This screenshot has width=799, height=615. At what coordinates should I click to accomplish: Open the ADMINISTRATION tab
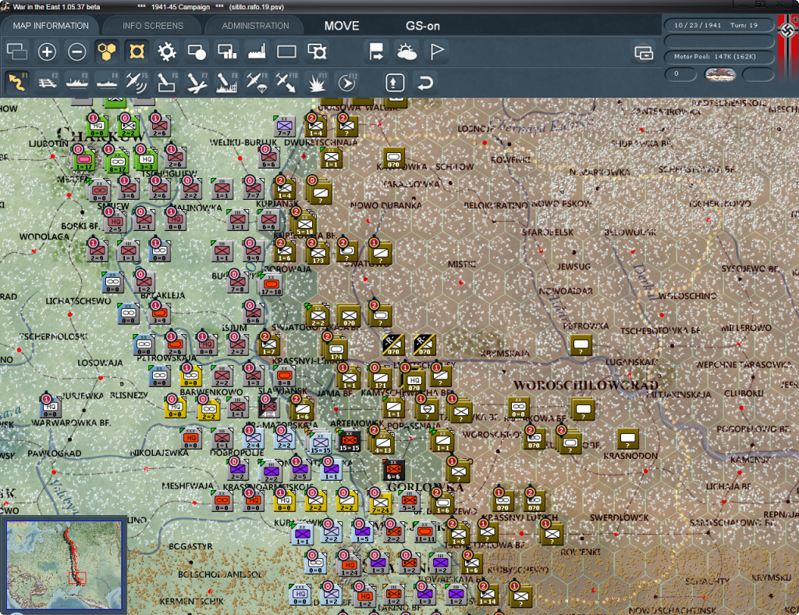tap(255, 26)
